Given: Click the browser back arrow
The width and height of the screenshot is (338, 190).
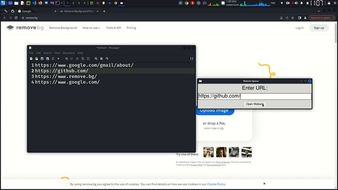Looking at the screenshot, I should pos(5,18).
